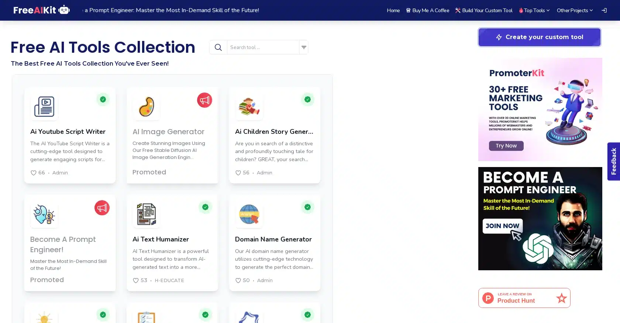
Task: Click the AI Image Generator palette icon
Action: point(147,107)
